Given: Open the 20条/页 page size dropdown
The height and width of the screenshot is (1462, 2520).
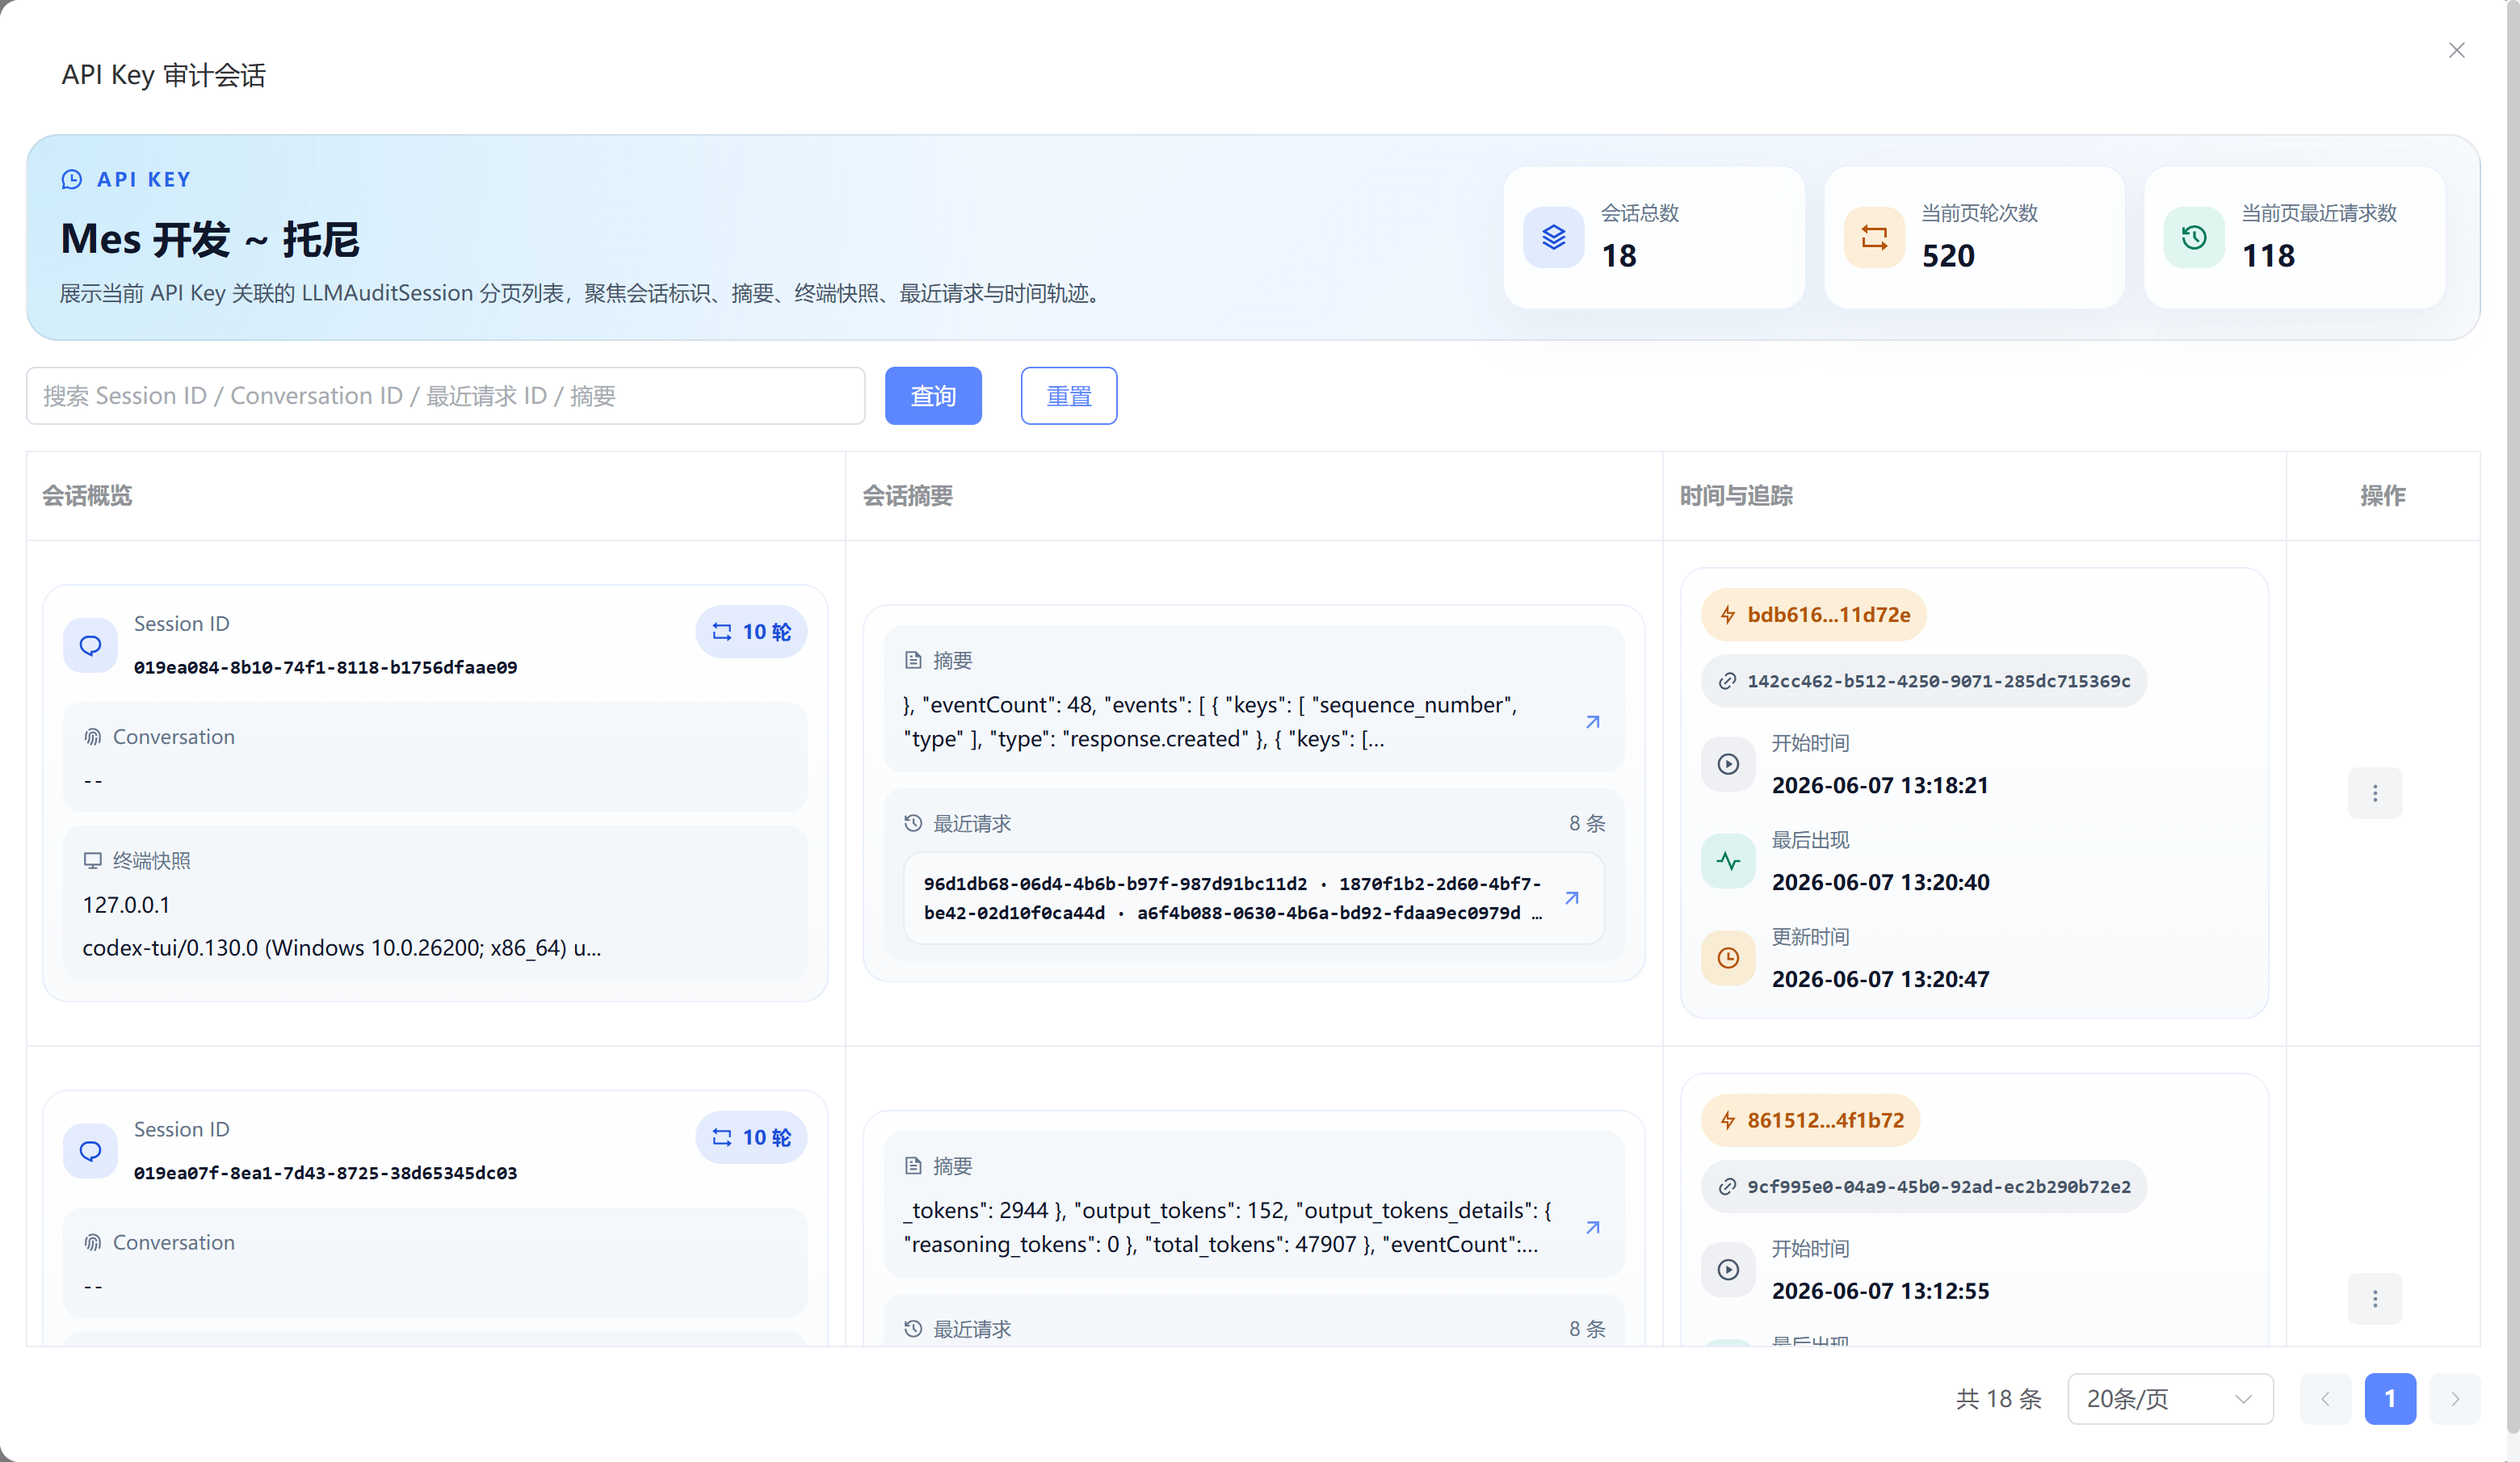Looking at the screenshot, I should click(x=2170, y=1399).
